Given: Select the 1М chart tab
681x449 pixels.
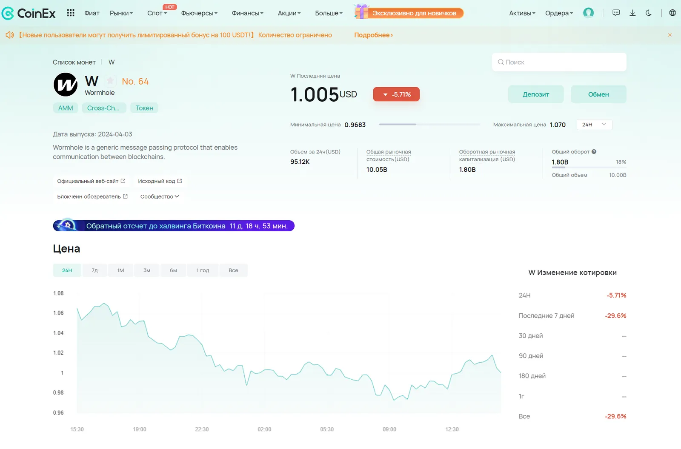Looking at the screenshot, I should [120, 270].
